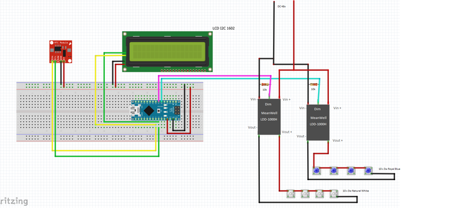The height and width of the screenshot is (208, 456).
Task: Select the right MeanWell LDD-1000H driver
Action: coord(318,123)
